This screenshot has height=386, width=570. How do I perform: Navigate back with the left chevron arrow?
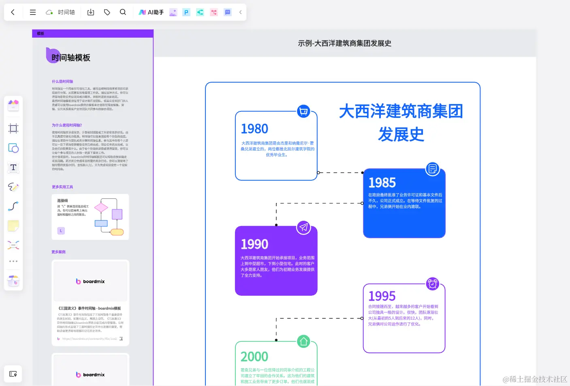tap(13, 12)
